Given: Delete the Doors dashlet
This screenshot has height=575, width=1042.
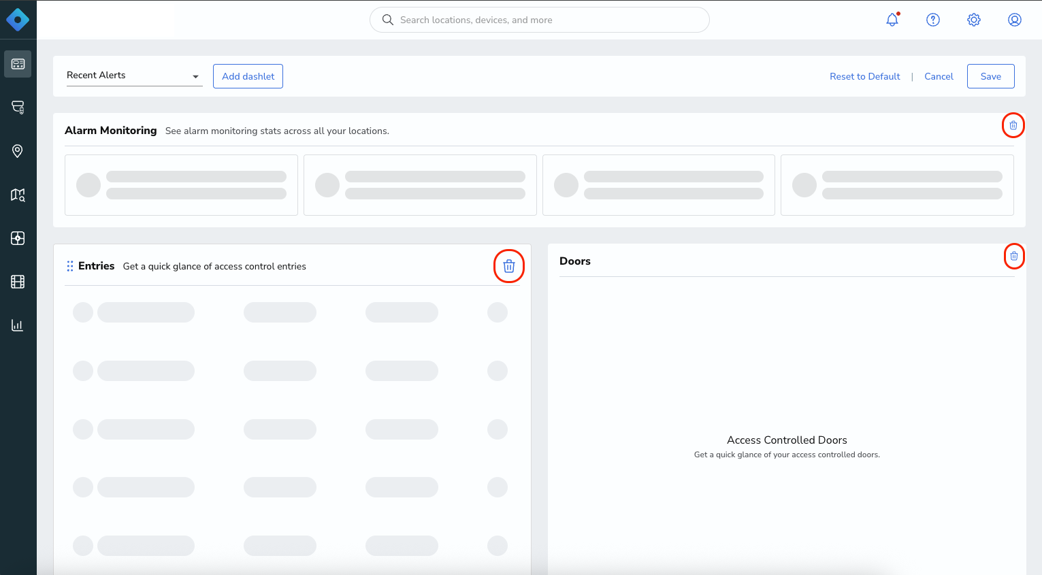Looking at the screenshot, I should click(x=1014, y=256).
